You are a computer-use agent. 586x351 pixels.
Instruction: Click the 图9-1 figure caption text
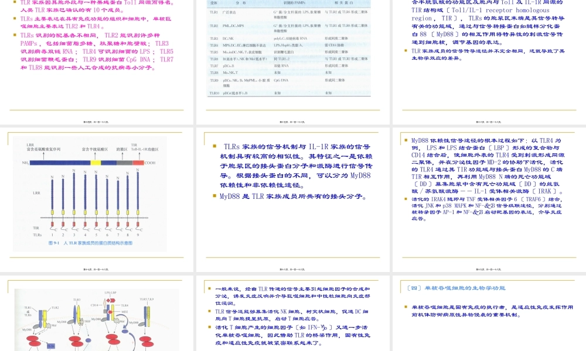(91, 242)
